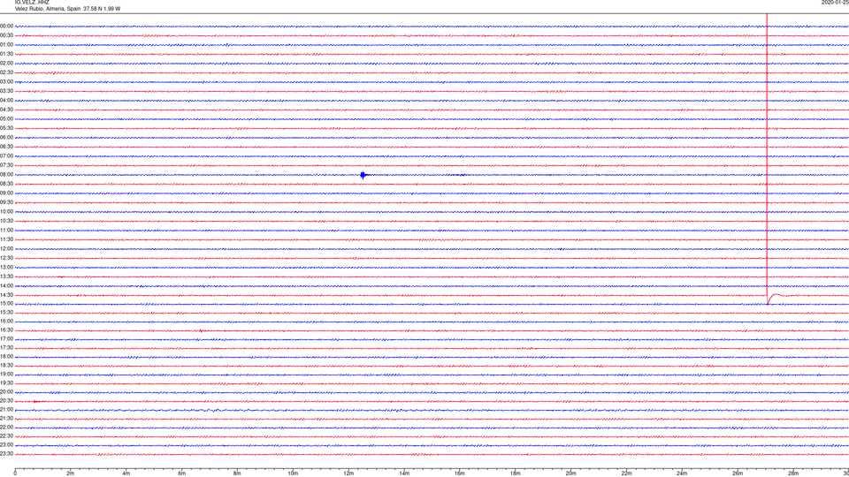
Task: Click the 14m tick on the minute axis
Action: point(404,473)
